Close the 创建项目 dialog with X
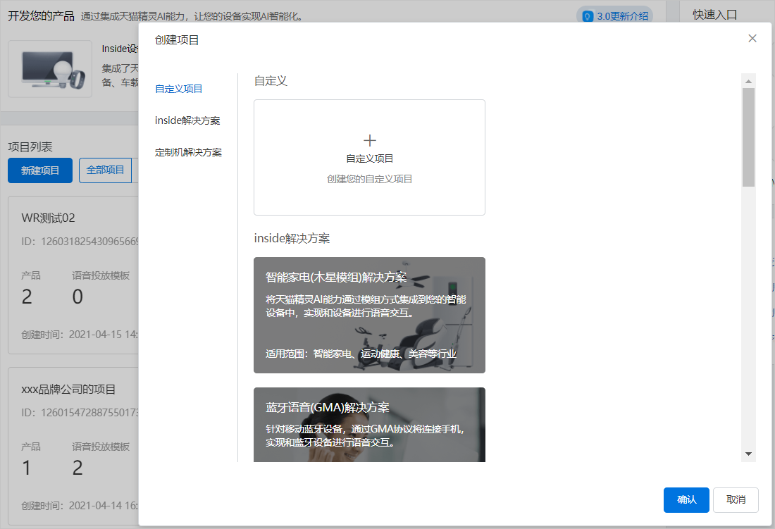The image size is (775, 529). click(x=752, y=38)
